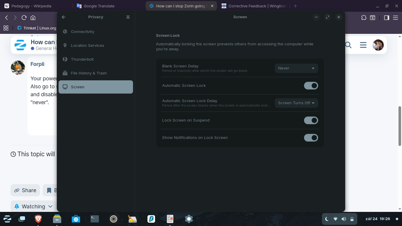Expand Automatic Screen Lock Delay dropdown

point(296,103)
